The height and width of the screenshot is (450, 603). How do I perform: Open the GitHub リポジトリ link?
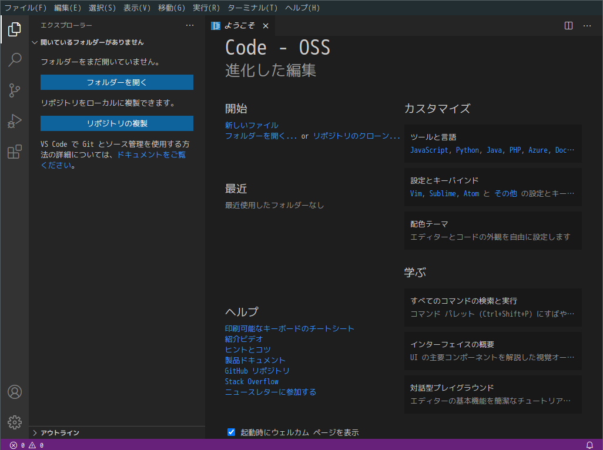point(257,371)
